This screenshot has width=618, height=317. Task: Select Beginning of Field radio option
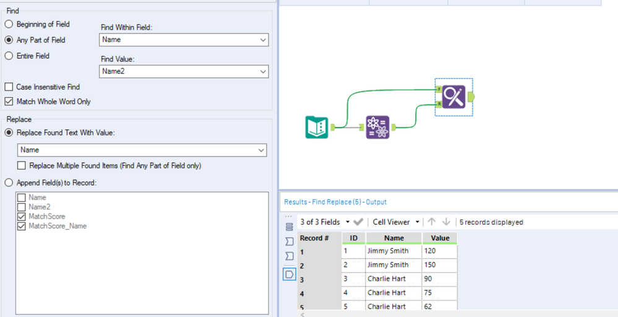pyautogui.click(x=9, y=24)
